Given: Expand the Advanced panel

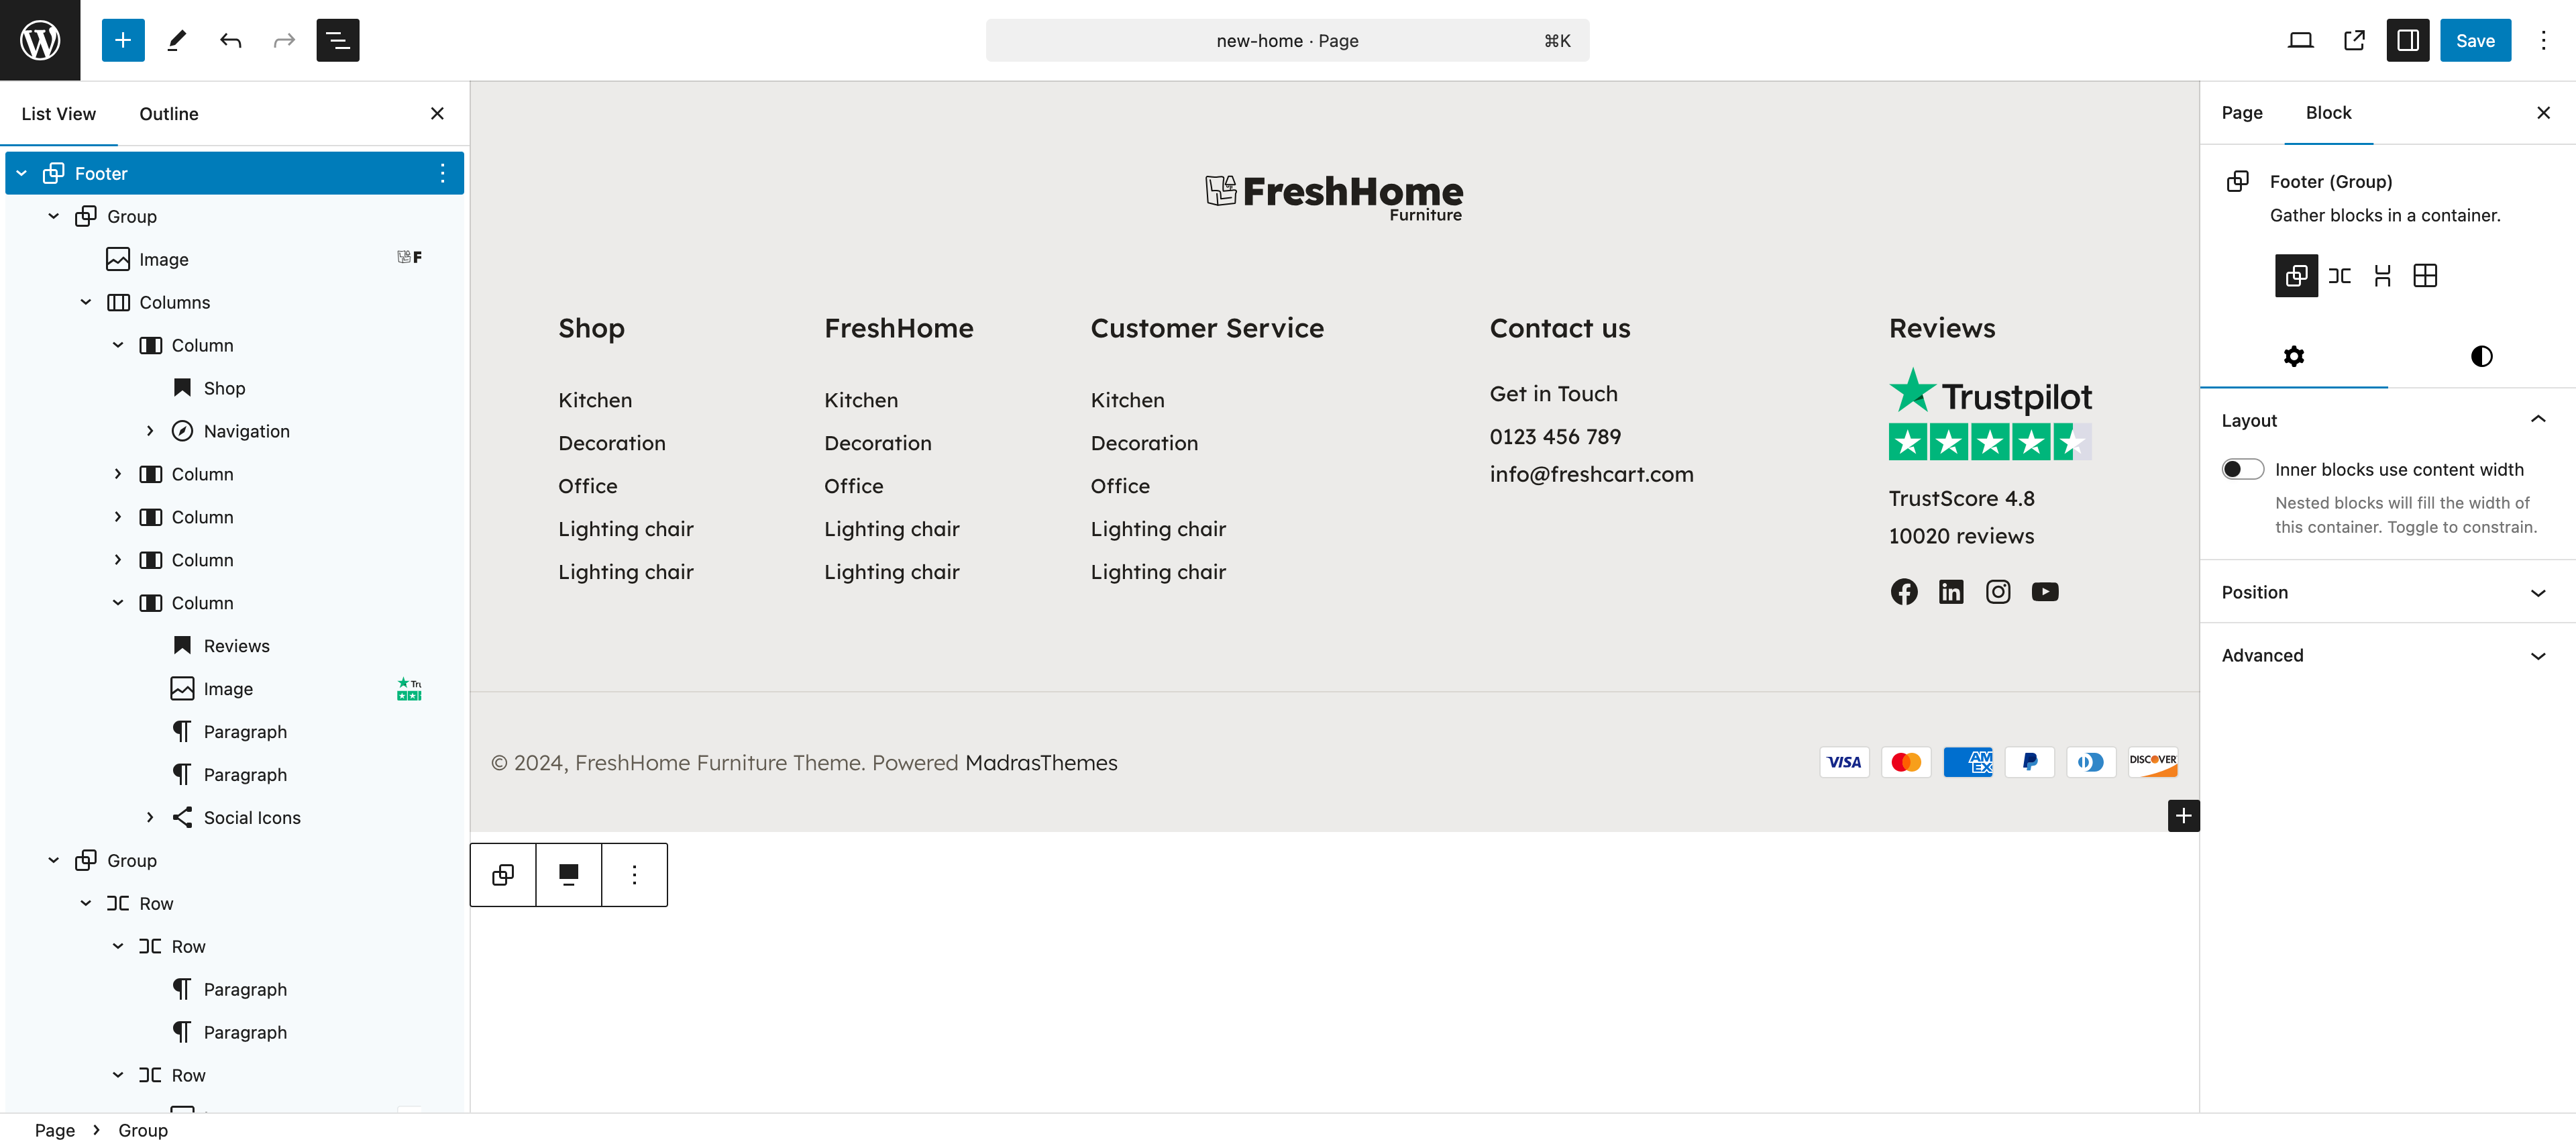Looking at the screenshot, I should 2387,655.
